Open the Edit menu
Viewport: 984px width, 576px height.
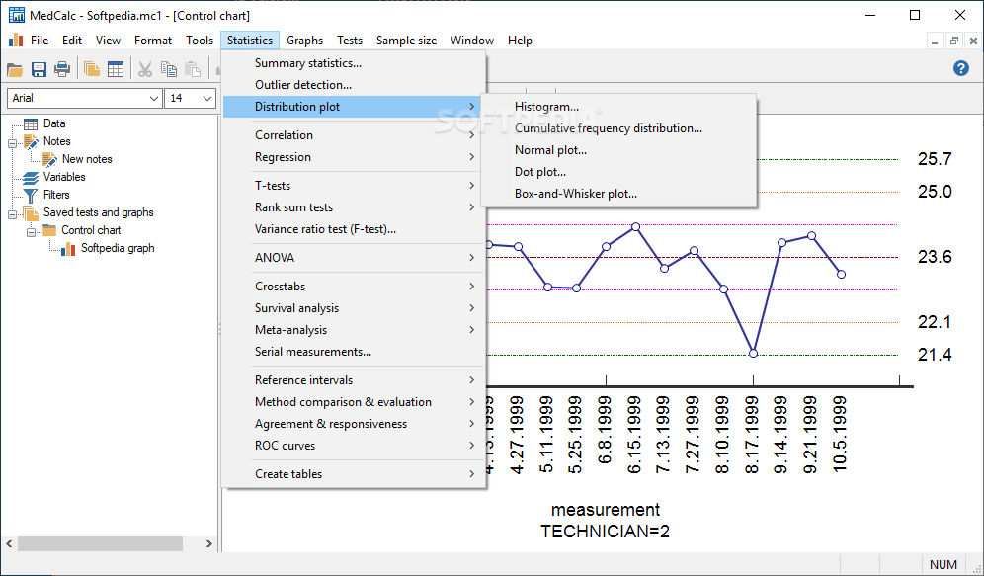(x=72, y=41)
